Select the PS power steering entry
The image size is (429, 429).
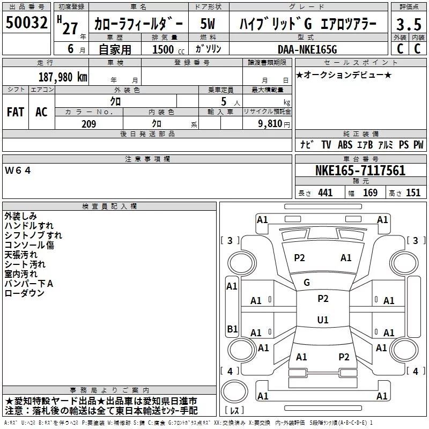click(404, 144)
